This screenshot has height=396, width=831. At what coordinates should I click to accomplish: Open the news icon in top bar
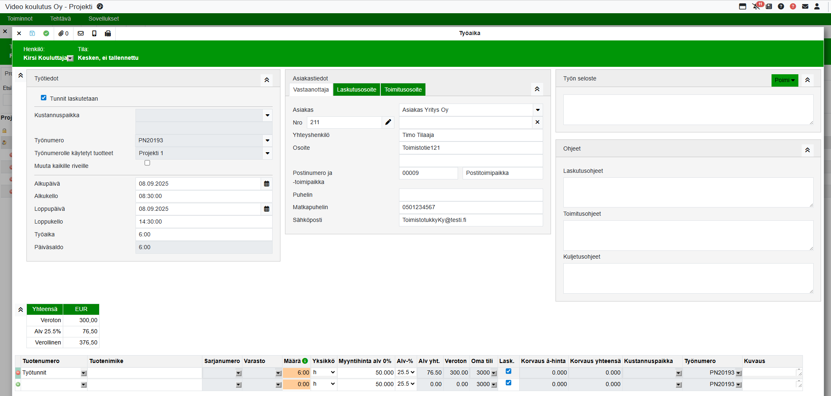(769, 7)
